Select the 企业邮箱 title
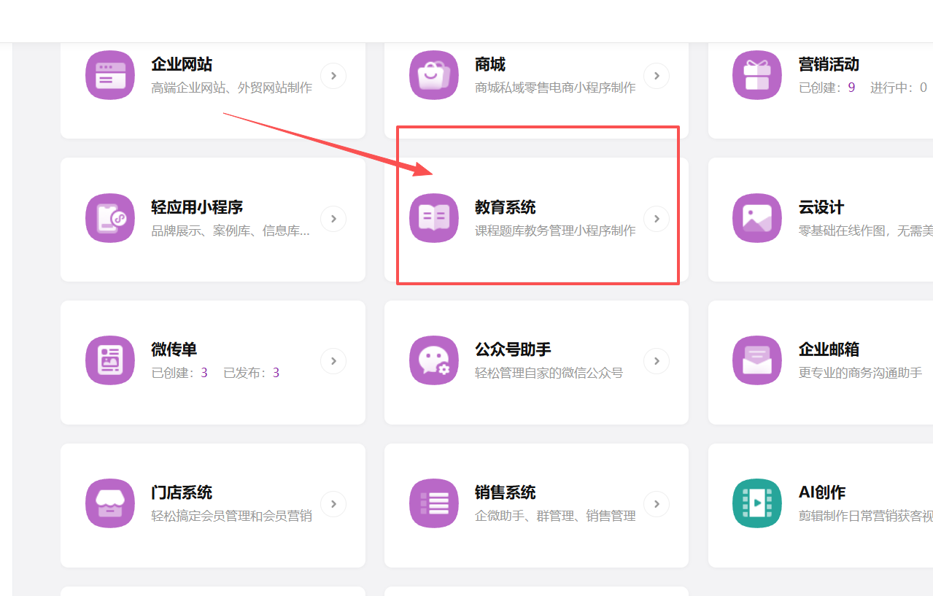The width and height of the screenshot is (933, 596). click(x=829, y=349)
